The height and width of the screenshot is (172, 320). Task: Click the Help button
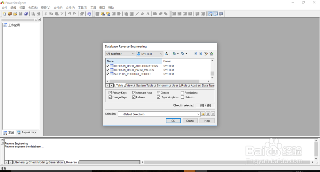click(x=207, y=121)
